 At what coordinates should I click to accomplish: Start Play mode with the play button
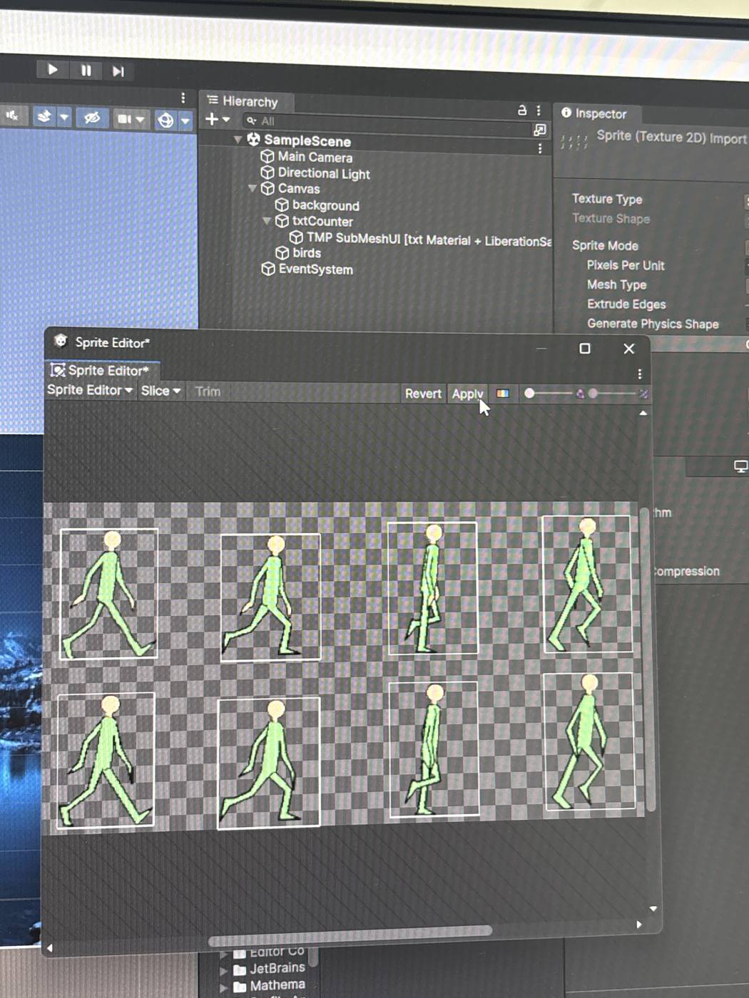coord(53,69)
